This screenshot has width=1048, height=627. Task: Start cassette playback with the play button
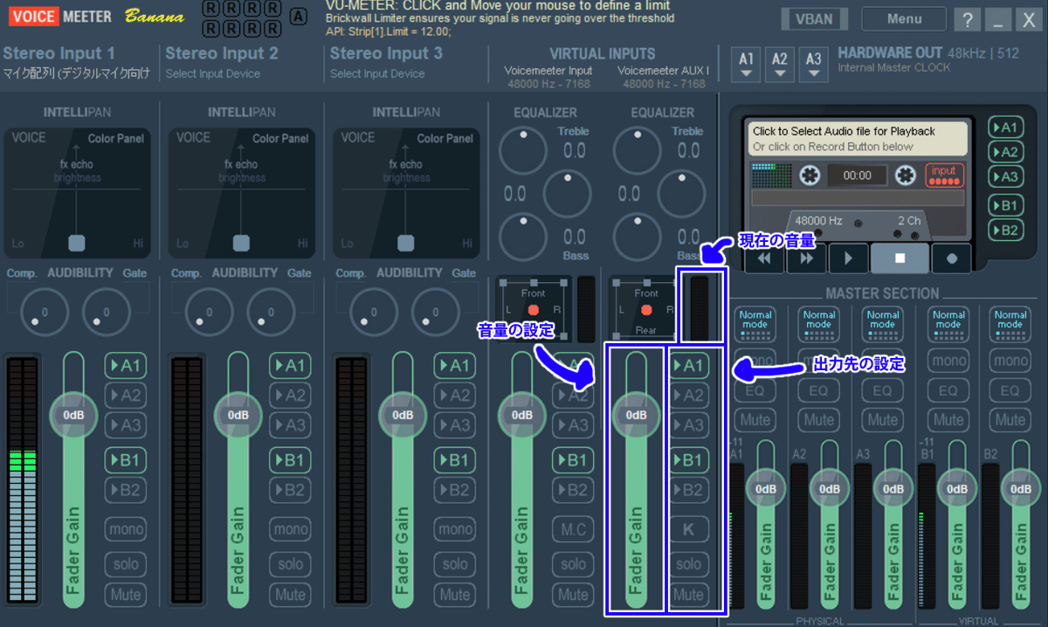[848, 258]
